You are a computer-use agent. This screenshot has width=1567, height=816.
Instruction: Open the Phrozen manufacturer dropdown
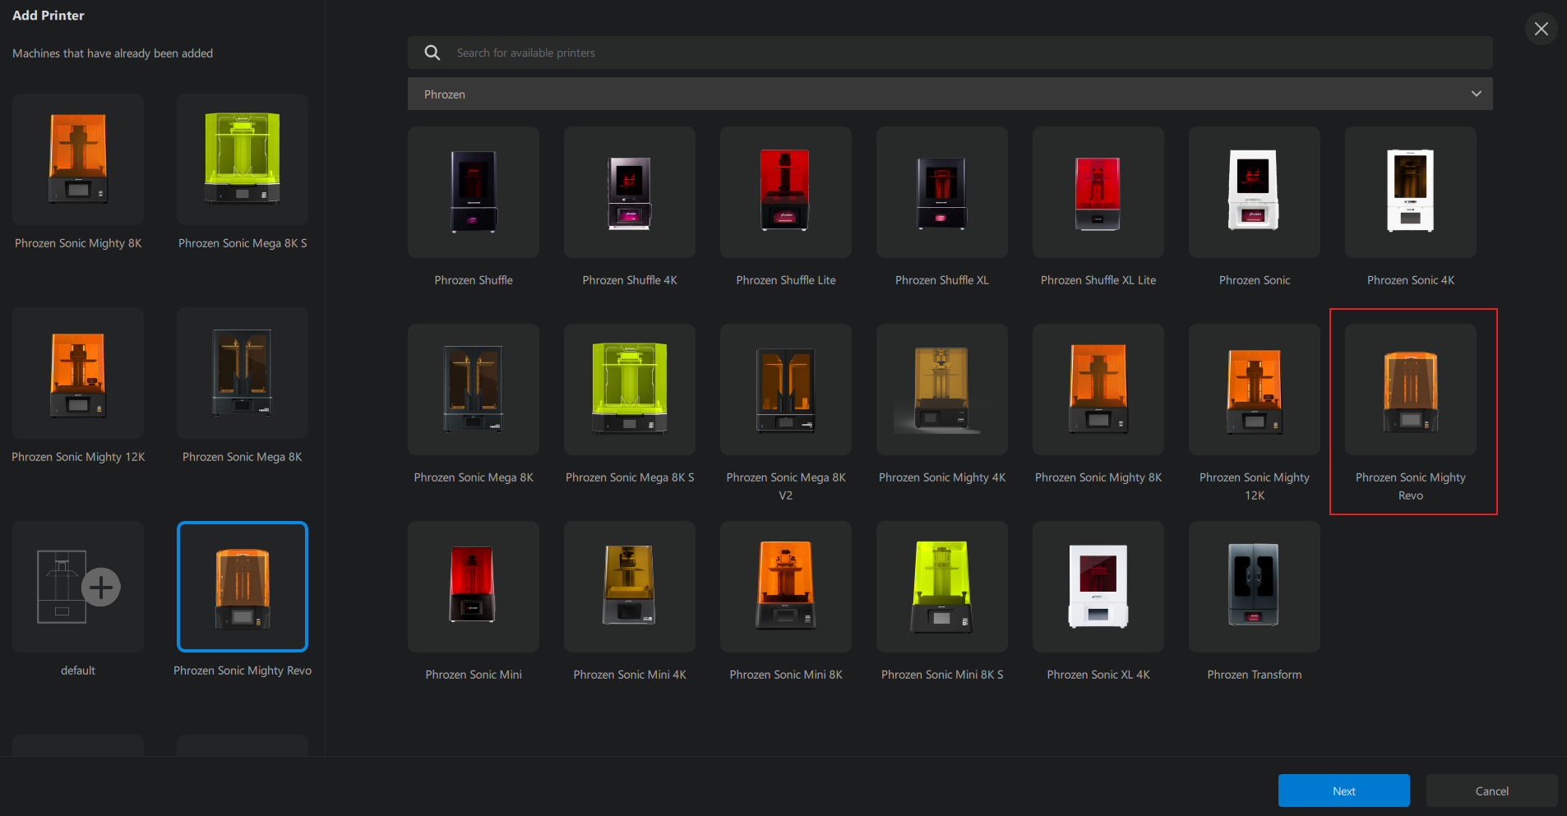pyautogui.click(x=950, y=94)
